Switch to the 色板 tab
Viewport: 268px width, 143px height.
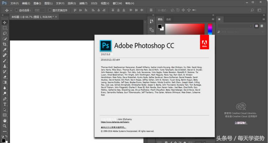click(x=169, y=19)
